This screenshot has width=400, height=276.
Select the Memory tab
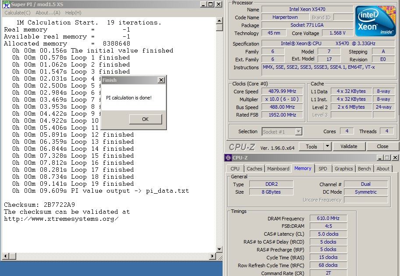pyautogui.click(x=303, y=168)
